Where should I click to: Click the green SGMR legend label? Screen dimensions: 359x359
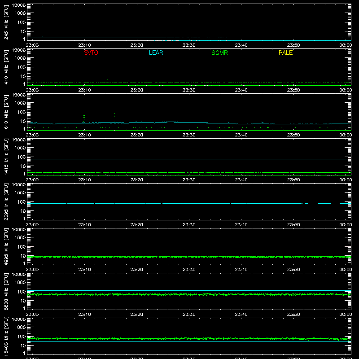tap(219, 53)
